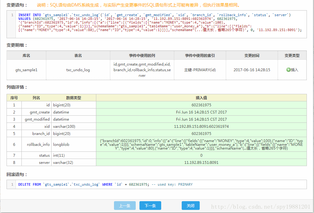Click line number 1 in the 变更语句 gutter
The width and height of the screenshot is (314, 213).
tap(12, 15)
